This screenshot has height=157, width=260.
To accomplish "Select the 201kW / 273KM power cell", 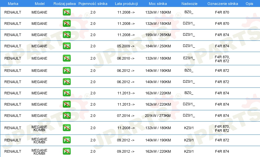I will pyautogui.click(x=158, y=116).
